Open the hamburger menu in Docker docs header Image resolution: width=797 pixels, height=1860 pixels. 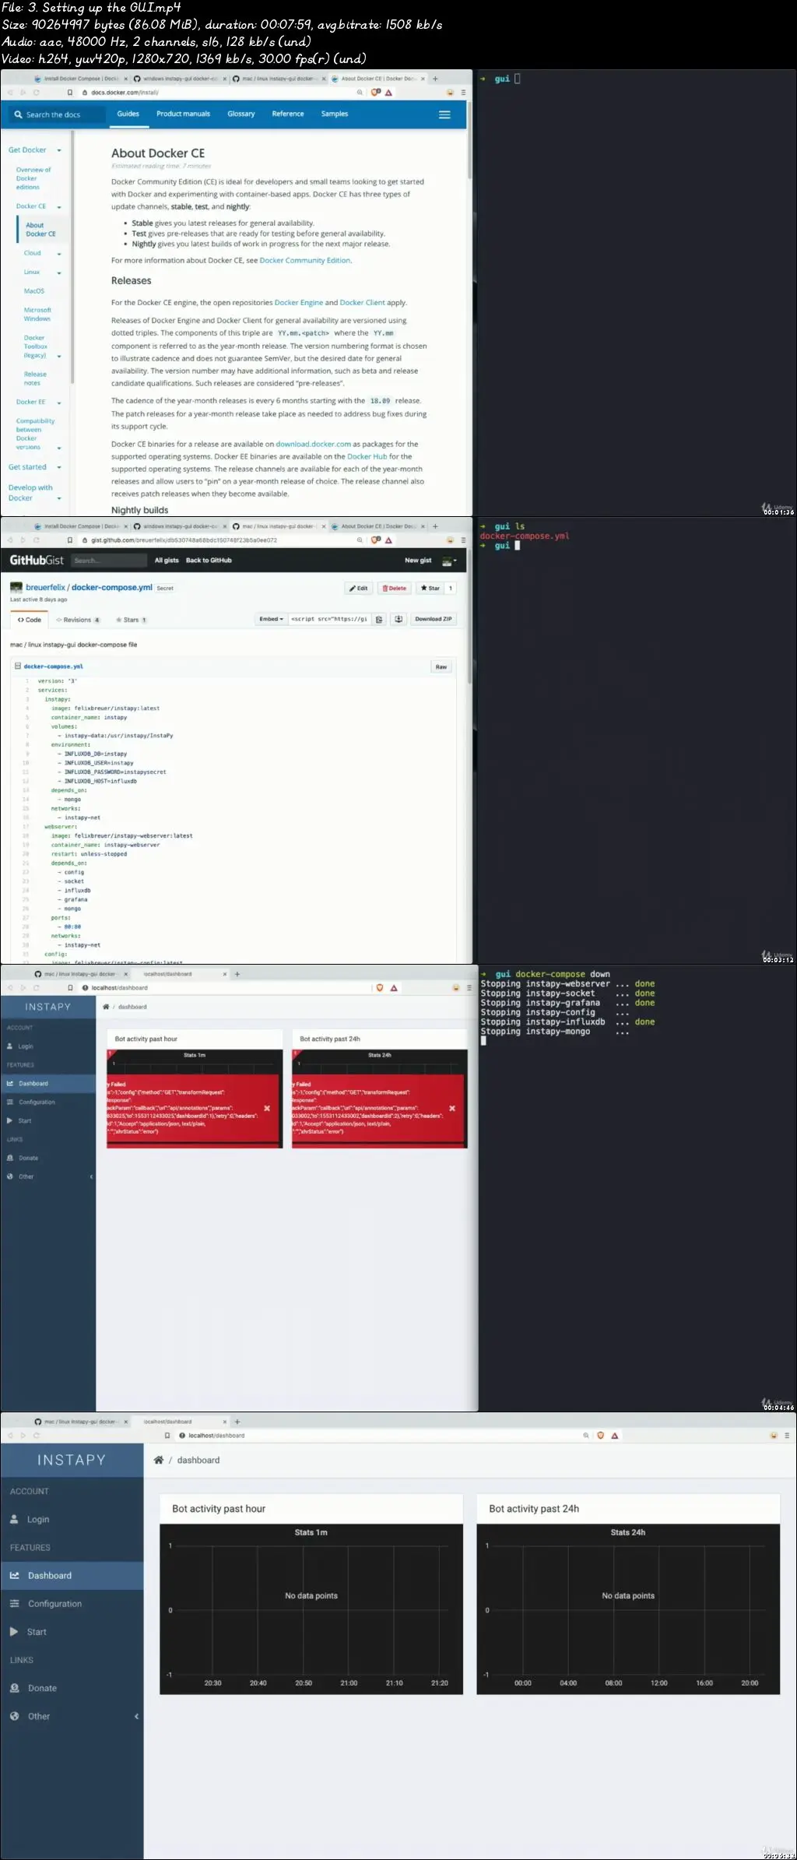(x=444, y=114)
